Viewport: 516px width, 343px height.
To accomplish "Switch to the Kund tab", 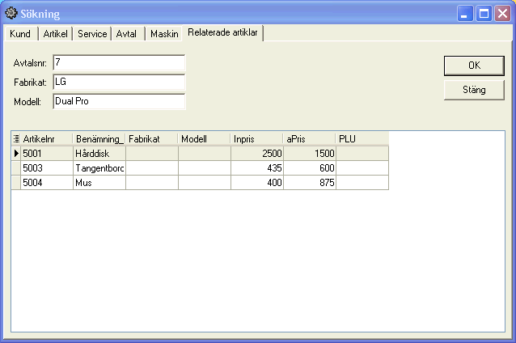I will pyautogui.click(x=19, y=34).
